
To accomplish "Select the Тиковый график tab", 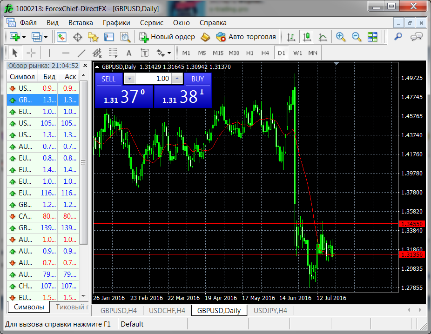I will pos(72,307).
